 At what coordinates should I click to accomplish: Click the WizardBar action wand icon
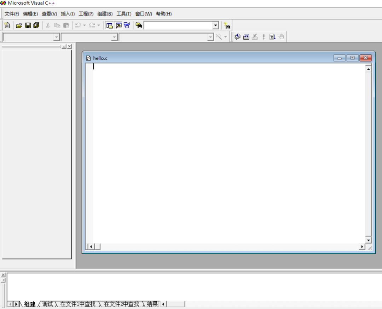pos(219,37)
